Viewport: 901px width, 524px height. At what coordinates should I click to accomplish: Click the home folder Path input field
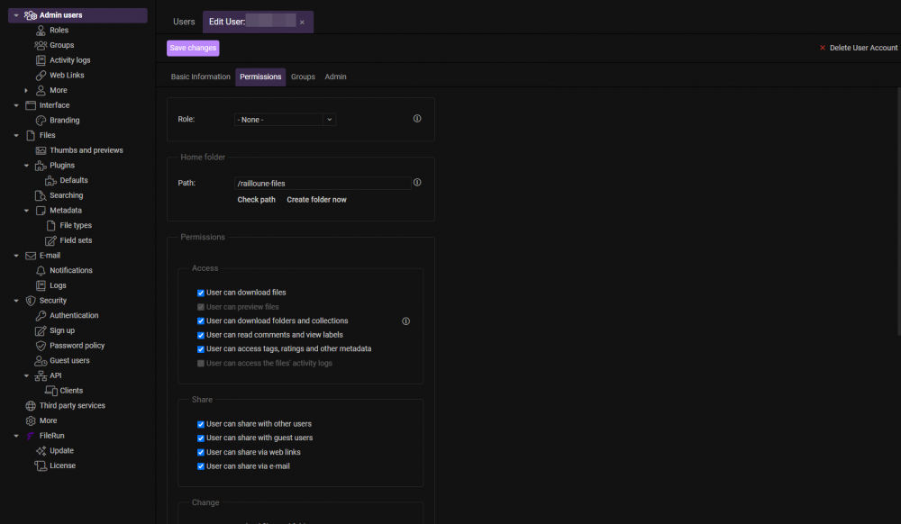[x=323, y=183]
